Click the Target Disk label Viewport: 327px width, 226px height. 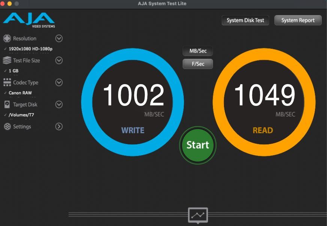tap(25, 104)
